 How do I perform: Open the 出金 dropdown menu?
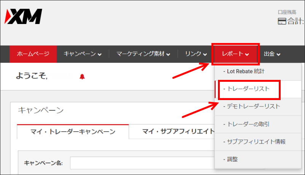tap(272, 54)
